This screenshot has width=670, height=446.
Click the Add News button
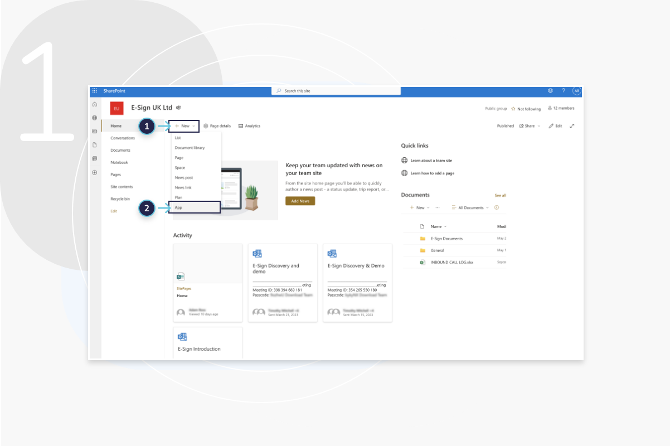[300, 201]
